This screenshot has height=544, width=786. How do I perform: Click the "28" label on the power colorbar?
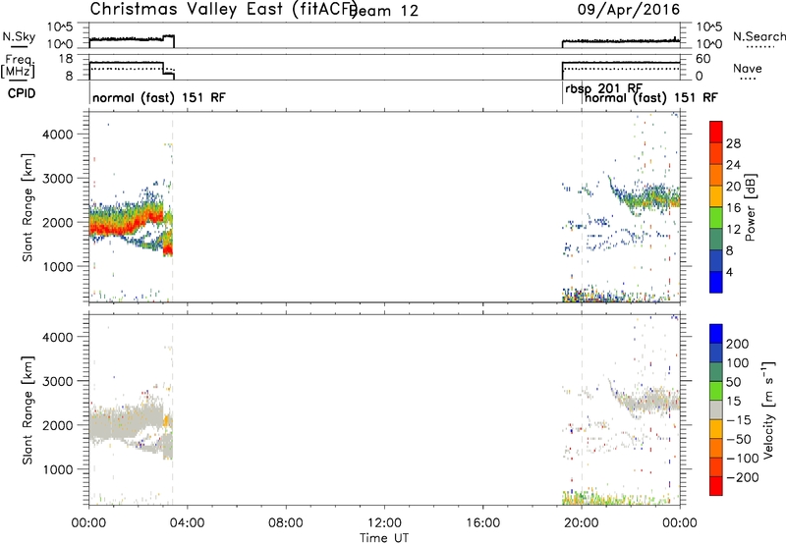point(733,143)
